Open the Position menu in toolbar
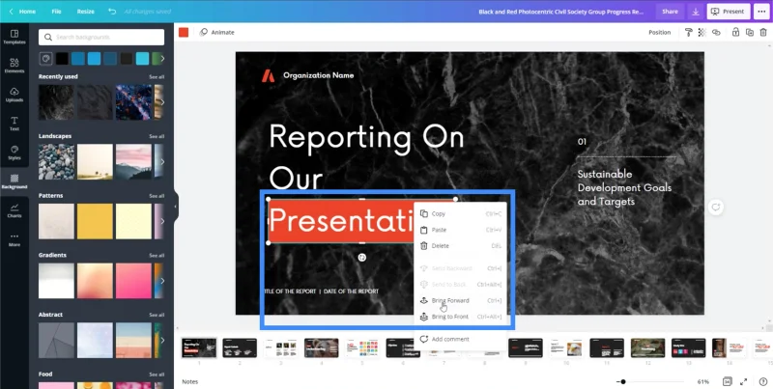The width and height of the screenshot is (773, 389). [x=659, y=33]
